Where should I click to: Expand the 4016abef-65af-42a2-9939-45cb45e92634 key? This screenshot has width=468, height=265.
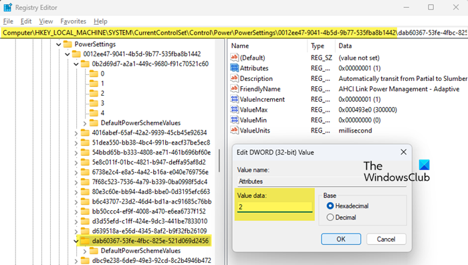(x=76, y=133)
